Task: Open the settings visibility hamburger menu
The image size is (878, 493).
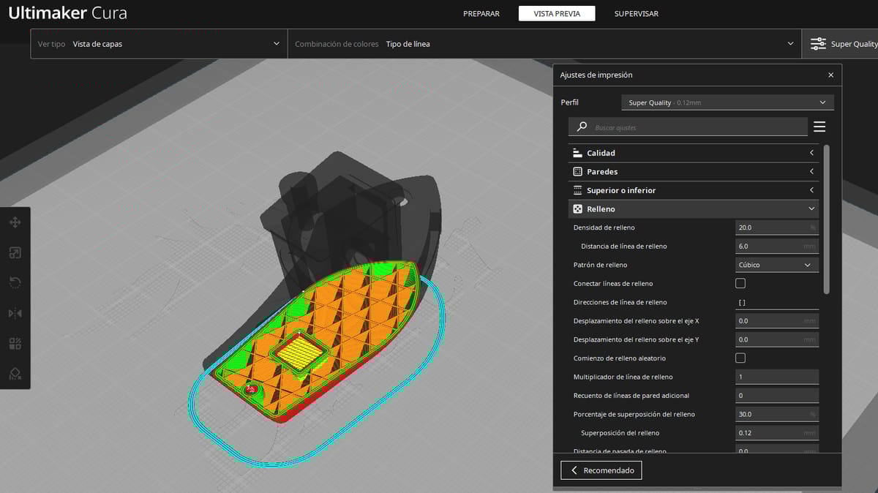Action: coord(819,127)
